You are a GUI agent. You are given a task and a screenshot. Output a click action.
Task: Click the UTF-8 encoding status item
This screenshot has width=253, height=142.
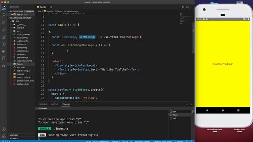125,141
